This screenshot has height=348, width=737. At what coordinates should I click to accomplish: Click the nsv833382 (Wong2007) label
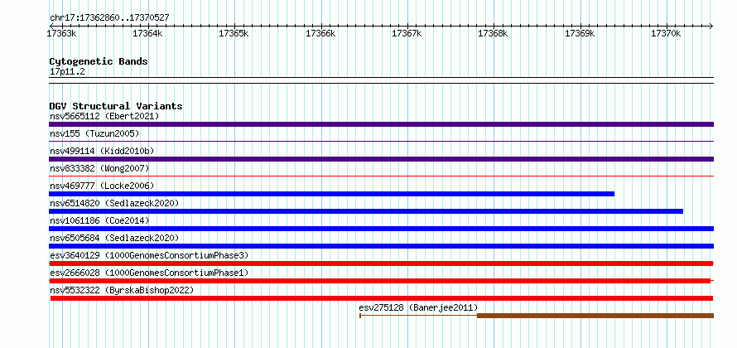(x=99, y=168)
